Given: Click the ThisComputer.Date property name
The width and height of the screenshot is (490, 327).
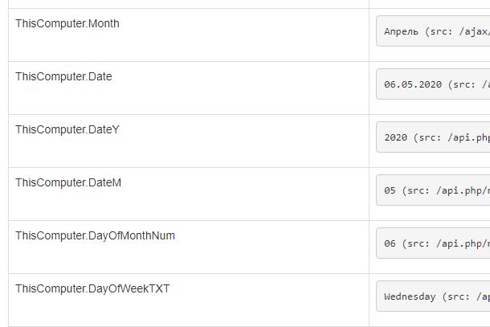Looking at the screenshot, I should coord(63,76).
